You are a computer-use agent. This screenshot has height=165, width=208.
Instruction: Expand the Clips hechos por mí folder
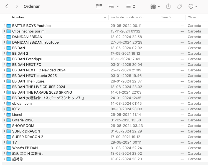(4, 31)
